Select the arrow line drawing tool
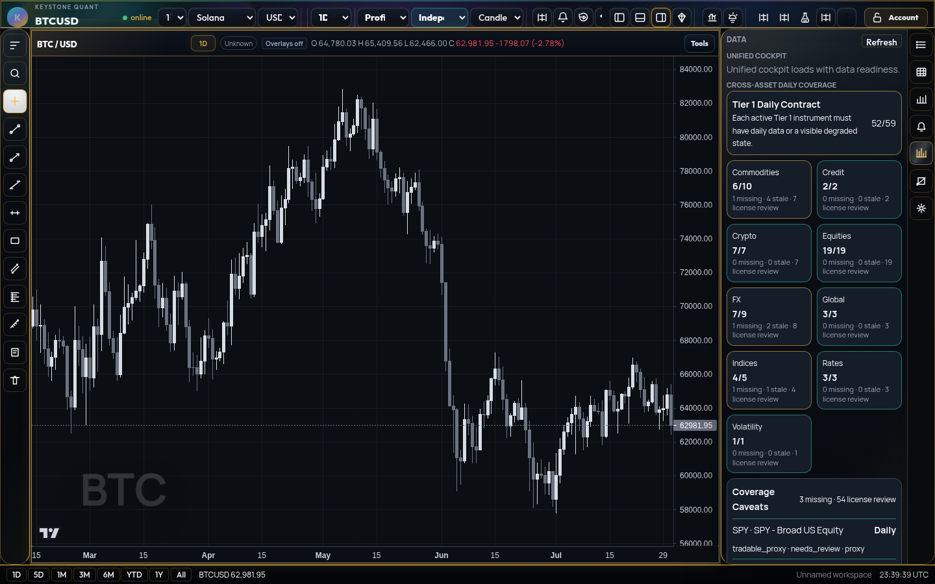 click(15, 157)
